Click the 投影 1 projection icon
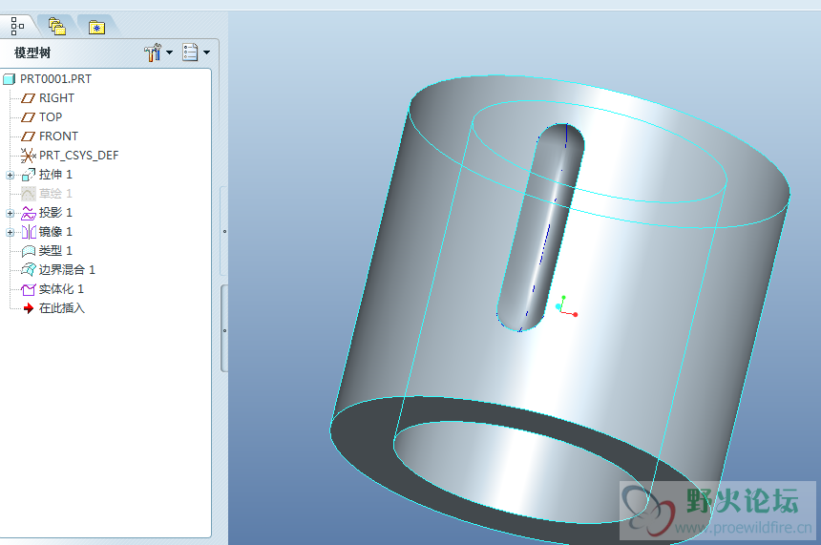This screenshot has width=821, height=545. click(x=29, y=213)
